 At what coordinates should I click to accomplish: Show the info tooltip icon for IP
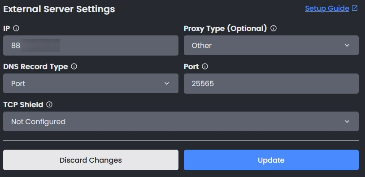[x=16, y=28]
